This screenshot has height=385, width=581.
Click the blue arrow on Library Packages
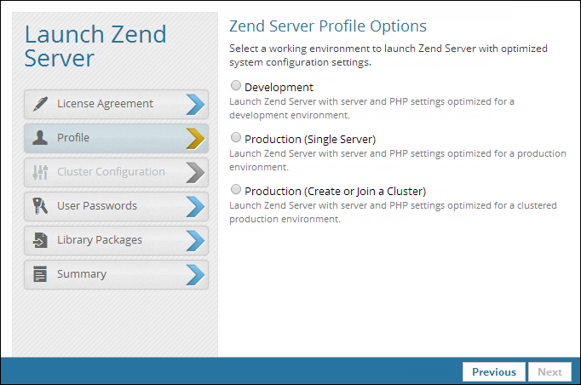pyautogui.click(x=195, y=240)
